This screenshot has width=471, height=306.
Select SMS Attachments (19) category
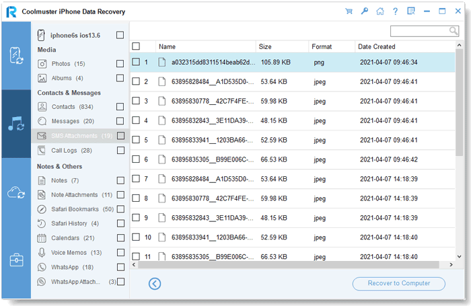coord(81,136)
